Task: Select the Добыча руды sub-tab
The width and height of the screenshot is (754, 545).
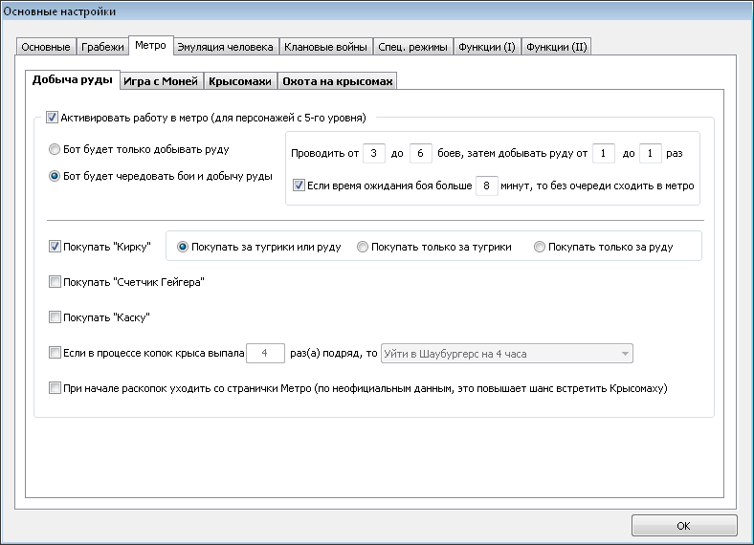Action: click(72, 79)
